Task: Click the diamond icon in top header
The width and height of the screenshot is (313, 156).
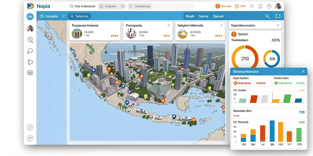Action: pos(252,6)
